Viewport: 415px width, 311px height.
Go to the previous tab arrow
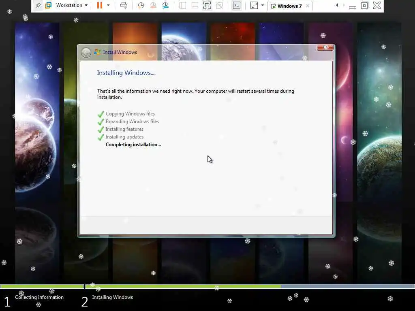(x=337, y=5)
